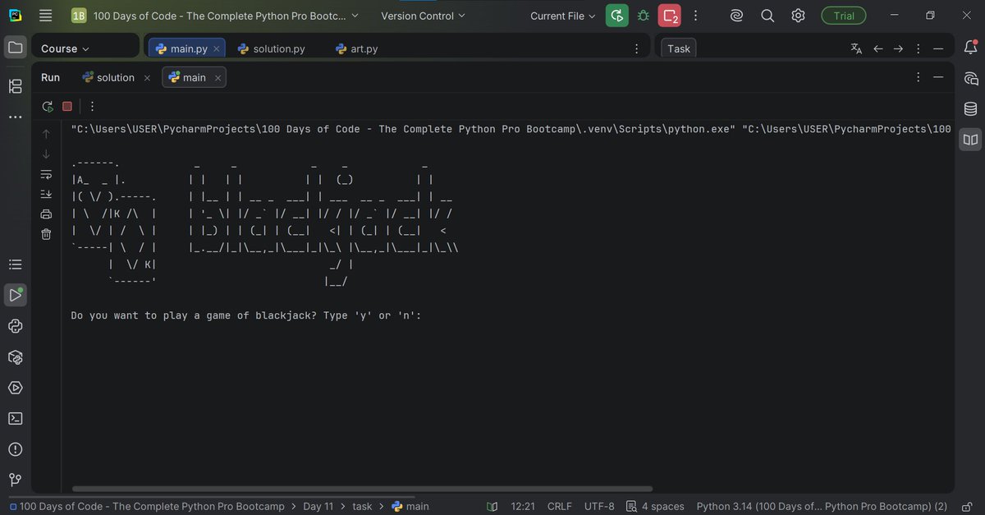Enable scroll-to-end in the console
Image resolution: width=985 pixels, height=515 pixels.
click(x=46, y=193)
